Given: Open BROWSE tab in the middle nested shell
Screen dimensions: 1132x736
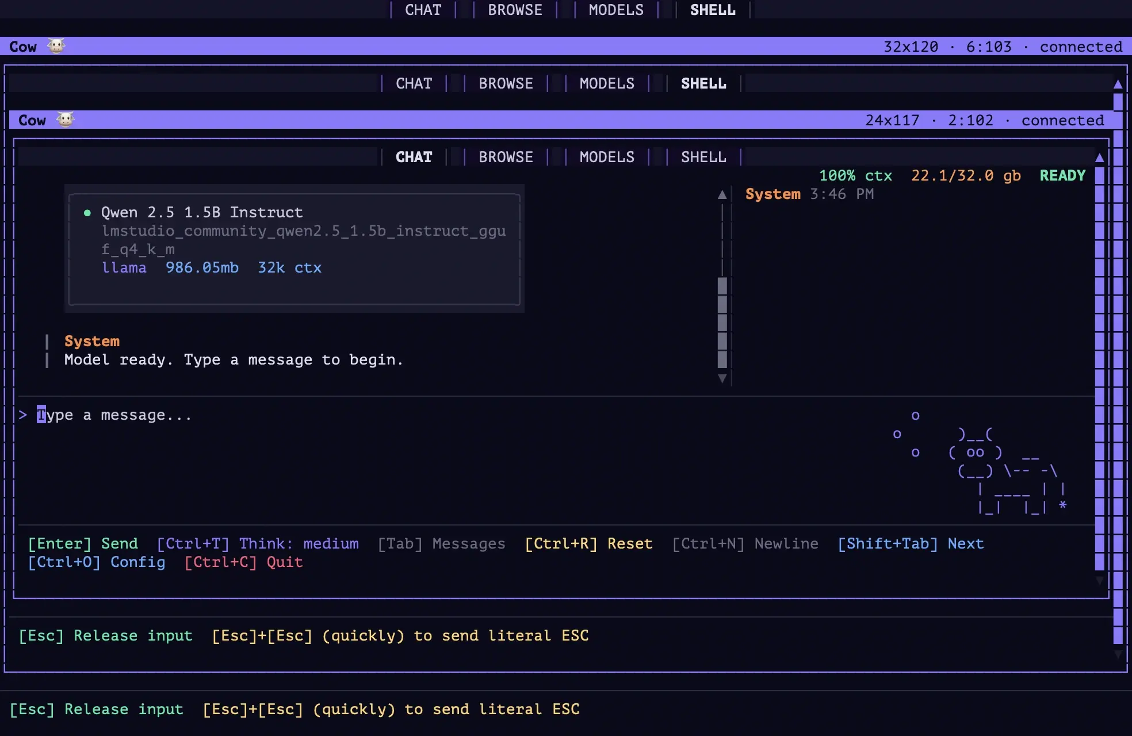Looking at the screenshot, I should tap(506, 83).
